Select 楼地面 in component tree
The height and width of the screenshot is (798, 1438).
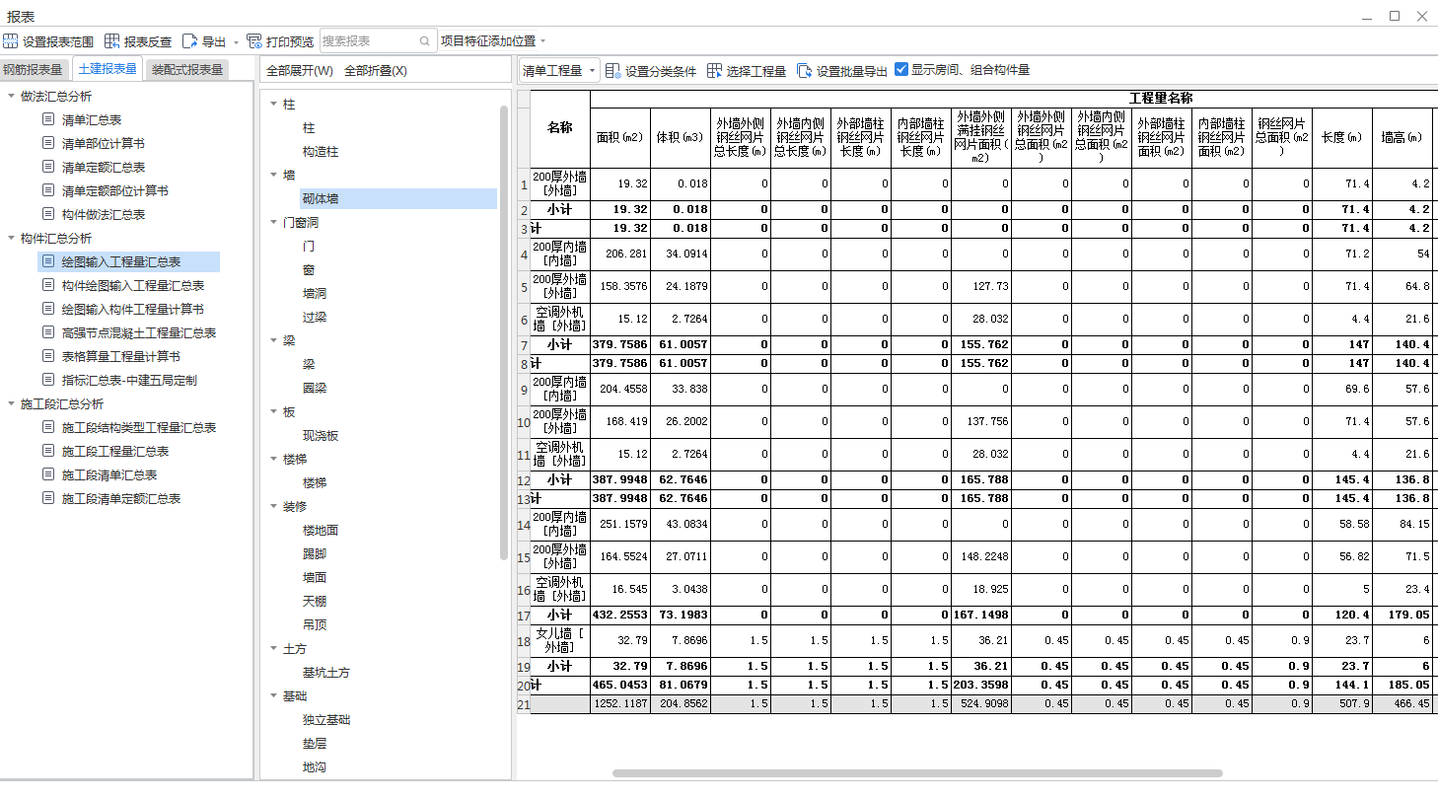point(321,530)
